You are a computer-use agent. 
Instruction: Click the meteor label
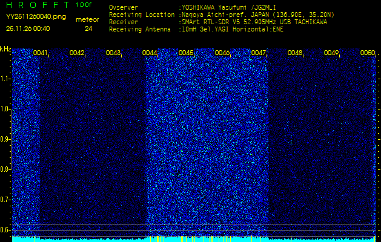click(87, 20)
